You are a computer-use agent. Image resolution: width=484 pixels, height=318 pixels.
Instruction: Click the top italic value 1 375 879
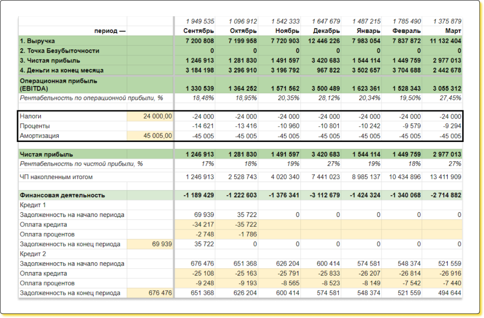(447, 21)
